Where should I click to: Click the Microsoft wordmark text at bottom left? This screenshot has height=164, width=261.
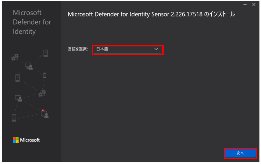click(30, 140)
